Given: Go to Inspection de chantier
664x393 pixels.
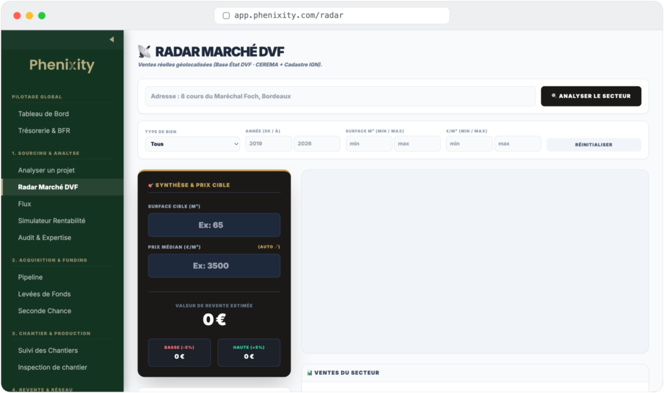Looking at the screenshot, I should click(x=53, y=368).
